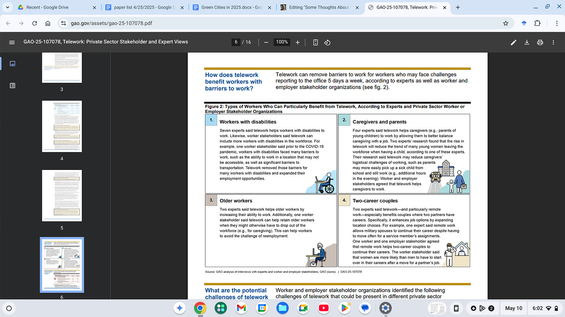Open YouTube from the shelf

324,308
